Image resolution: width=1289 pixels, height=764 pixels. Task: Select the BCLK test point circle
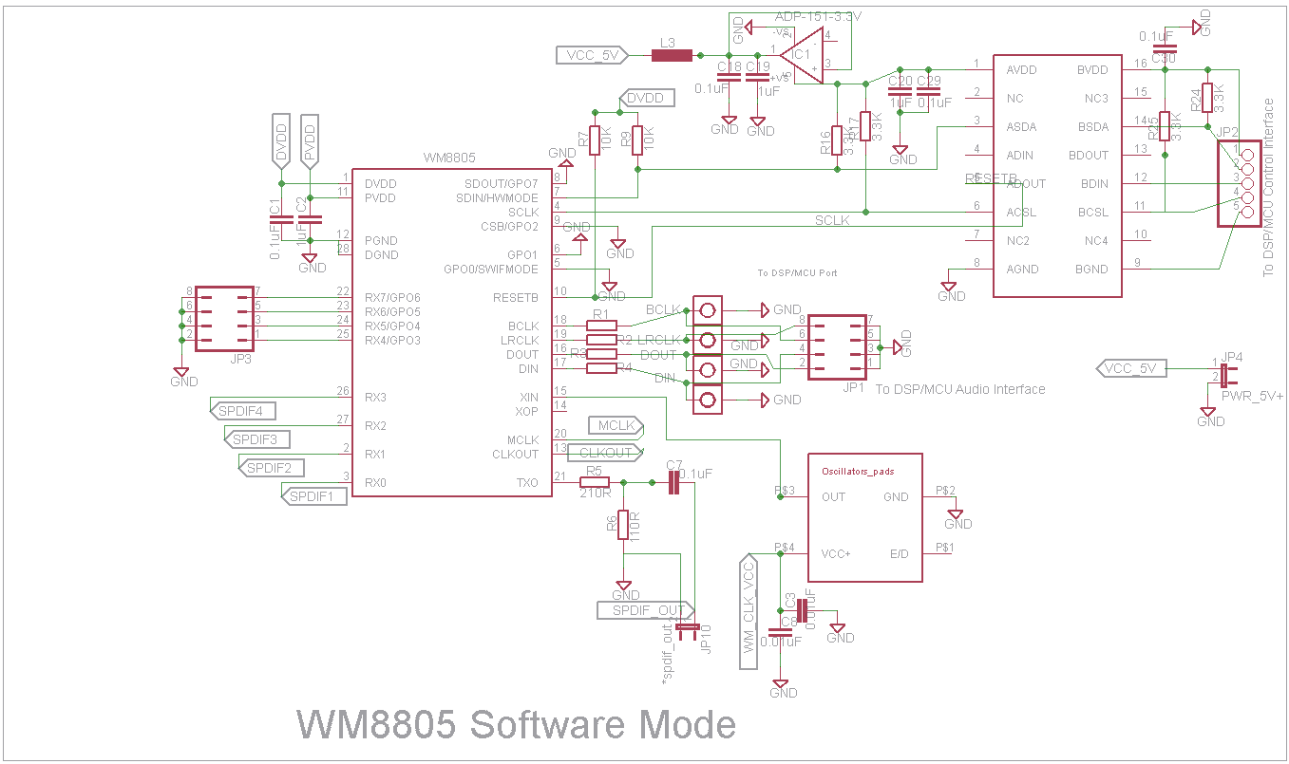(x=707, y=309)
